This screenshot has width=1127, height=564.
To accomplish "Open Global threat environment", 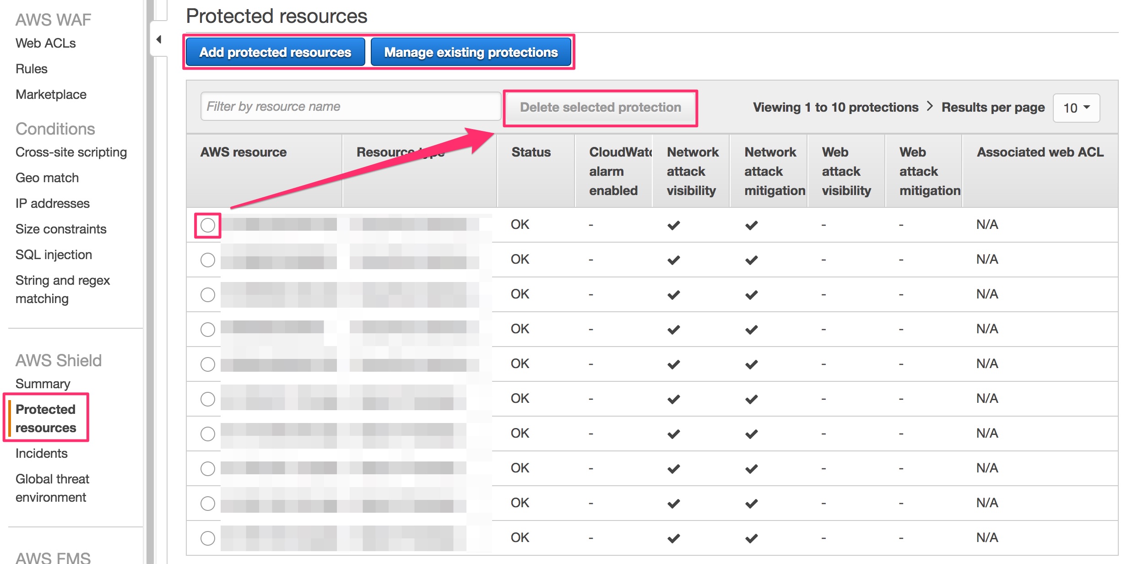I will pos(52,488).
